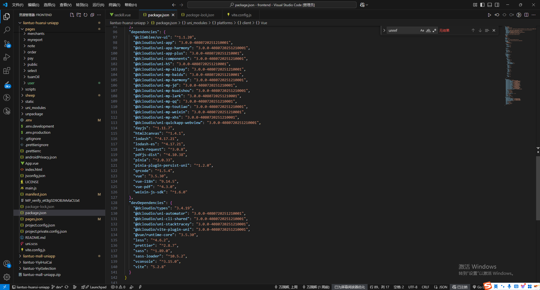The height and width of the screenshot is (290, 540).
Task: Toggle regular expression search in find
Action: (435, 30)
